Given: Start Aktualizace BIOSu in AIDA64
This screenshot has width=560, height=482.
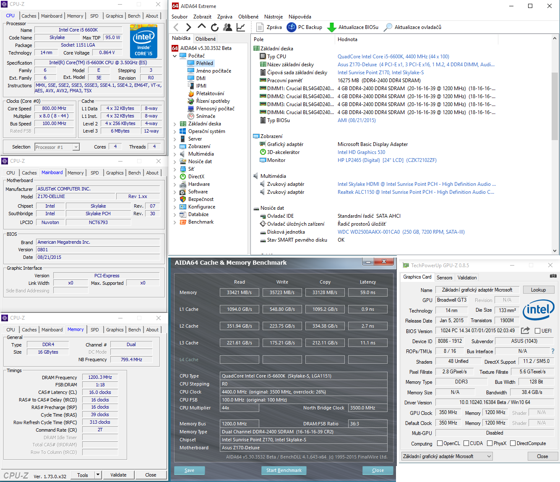Looking at the screenshot, I should coord(353,27).
